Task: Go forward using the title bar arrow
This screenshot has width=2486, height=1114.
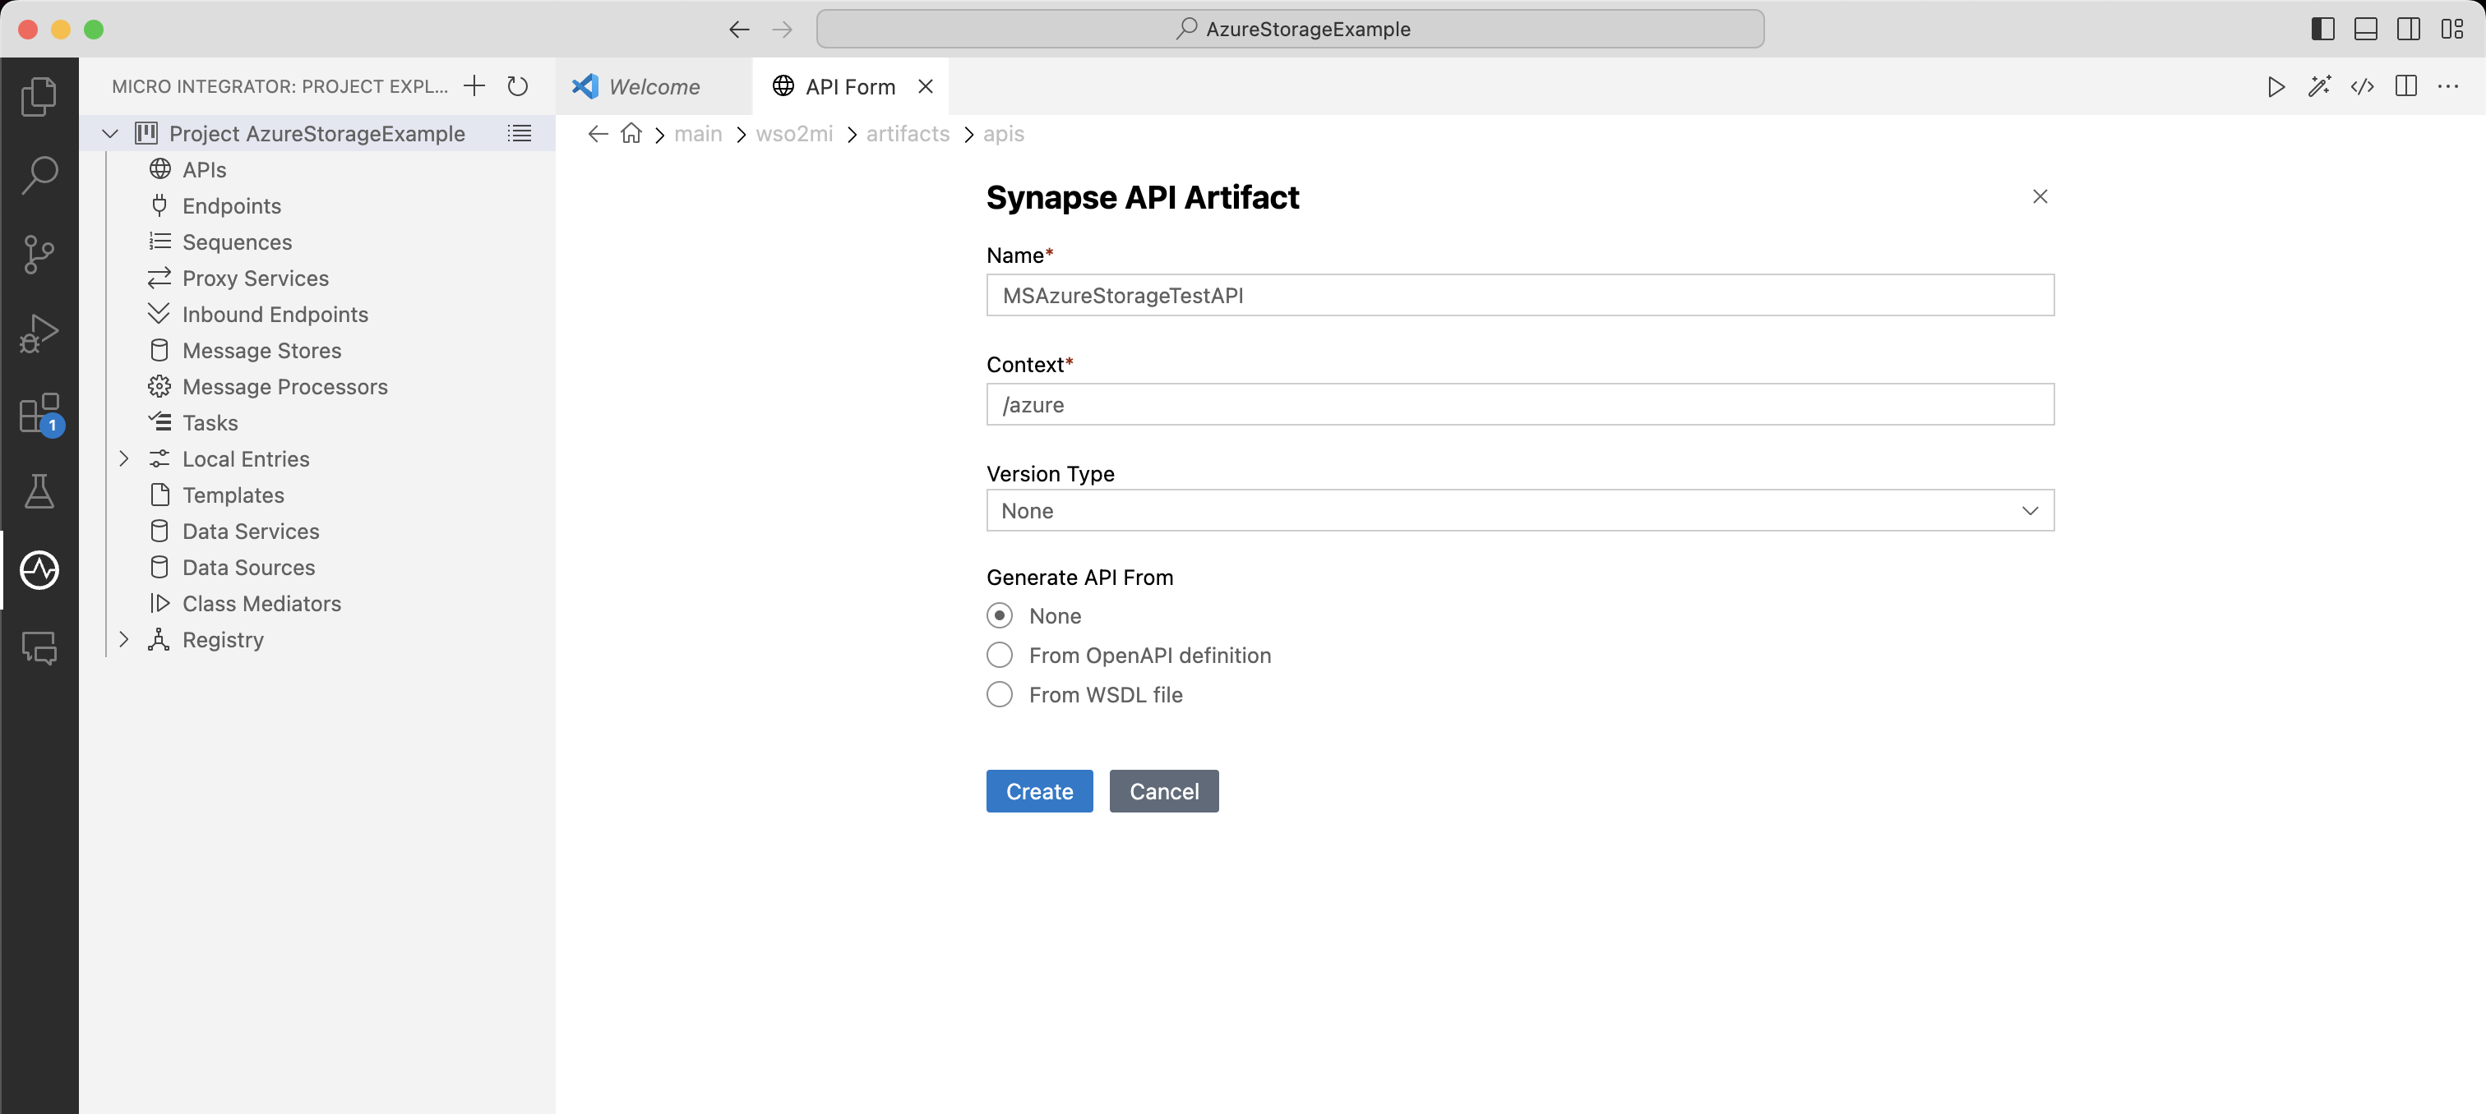Action: 783,29
